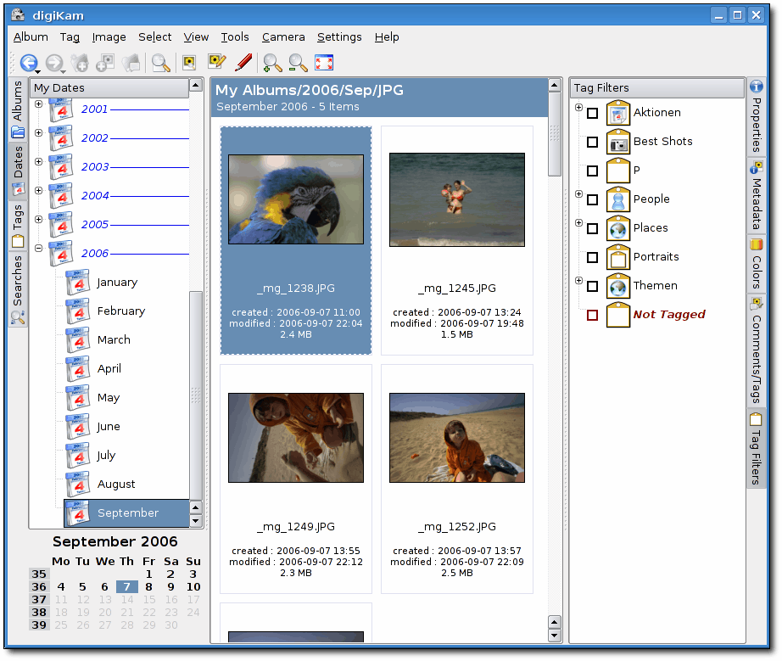The image size is (782, 661).
Task: Click the tag icon beside Not Tagged
Action: (x=618, y=315)
